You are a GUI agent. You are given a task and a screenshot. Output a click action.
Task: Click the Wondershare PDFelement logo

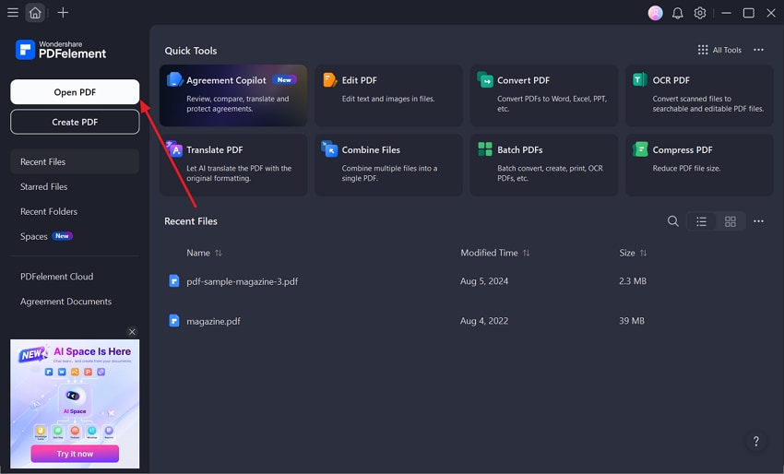pos(61,50)
